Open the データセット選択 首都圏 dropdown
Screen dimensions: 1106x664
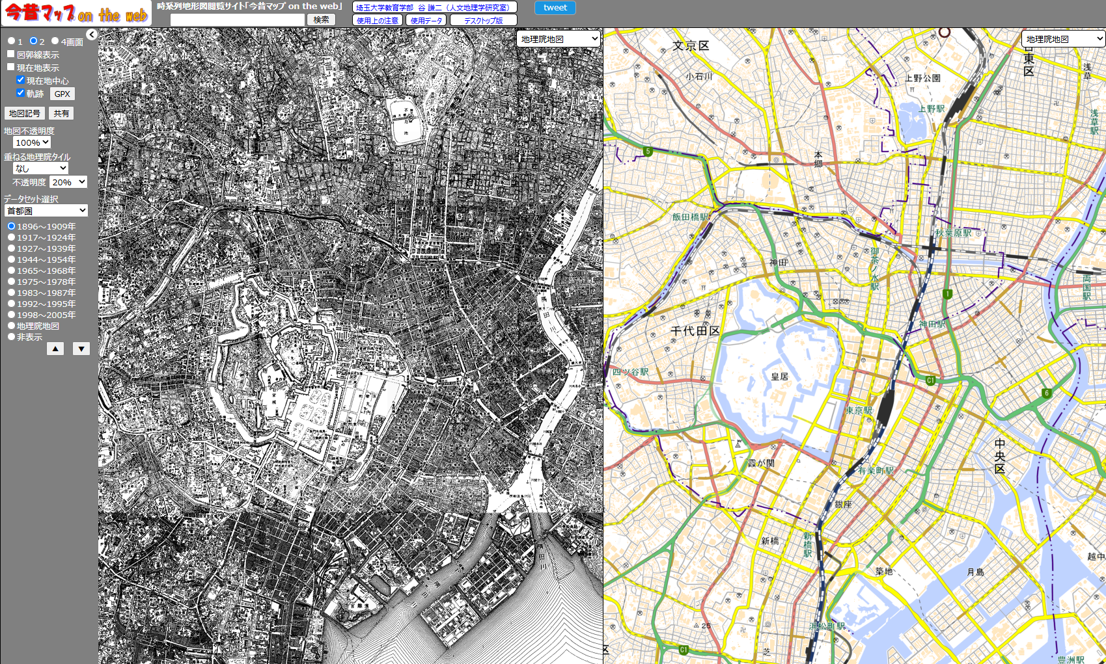(46, 210)
